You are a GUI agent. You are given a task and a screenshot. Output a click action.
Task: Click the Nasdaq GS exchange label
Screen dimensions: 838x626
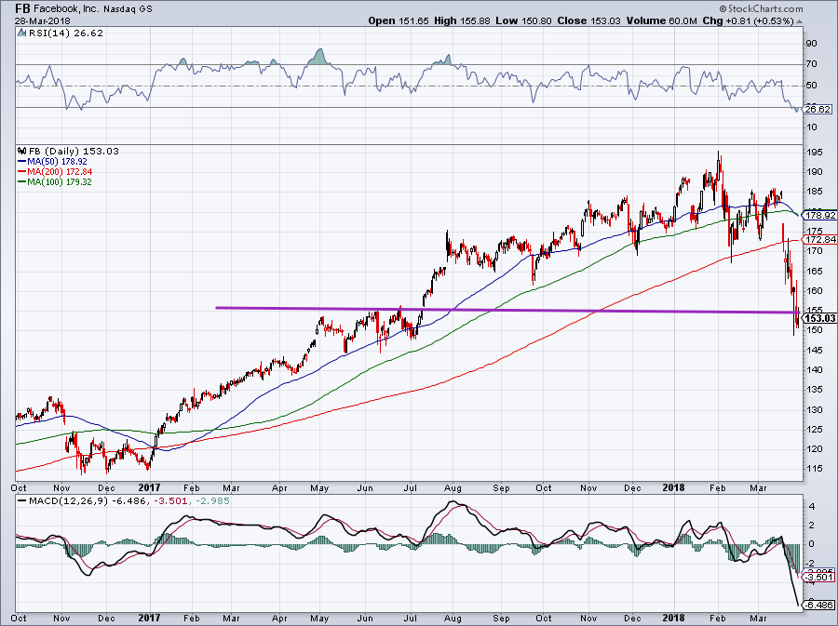pos(127,8)
